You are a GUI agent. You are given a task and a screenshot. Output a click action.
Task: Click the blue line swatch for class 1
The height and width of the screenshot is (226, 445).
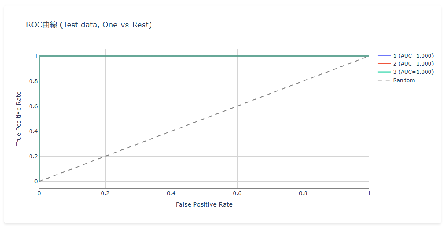(385, 56)
